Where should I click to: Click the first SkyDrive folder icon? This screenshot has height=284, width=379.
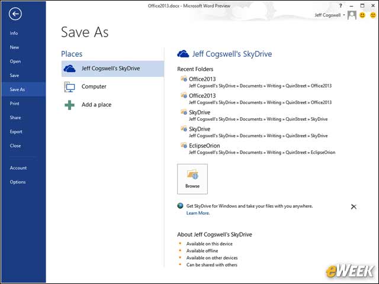coord(184,112)
